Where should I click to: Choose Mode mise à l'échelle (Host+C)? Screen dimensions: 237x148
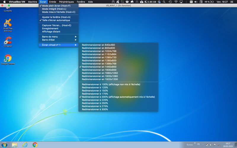coord(58,12)
